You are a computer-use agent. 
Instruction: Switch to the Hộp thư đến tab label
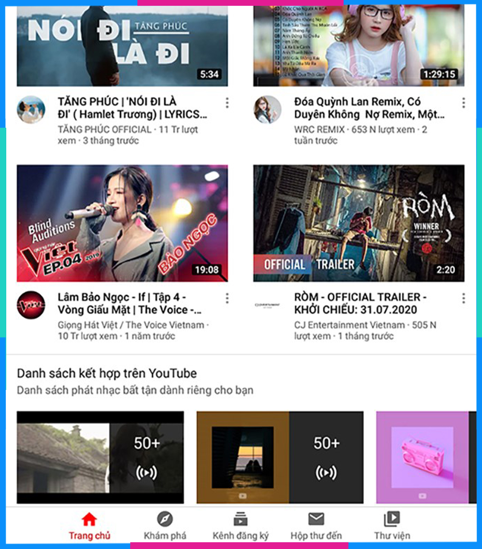[x=316, y=536]
